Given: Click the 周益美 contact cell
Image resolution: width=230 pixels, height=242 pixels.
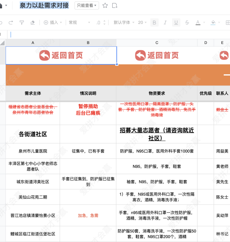Looking at the screenshot, I should [x=222, y=151].
